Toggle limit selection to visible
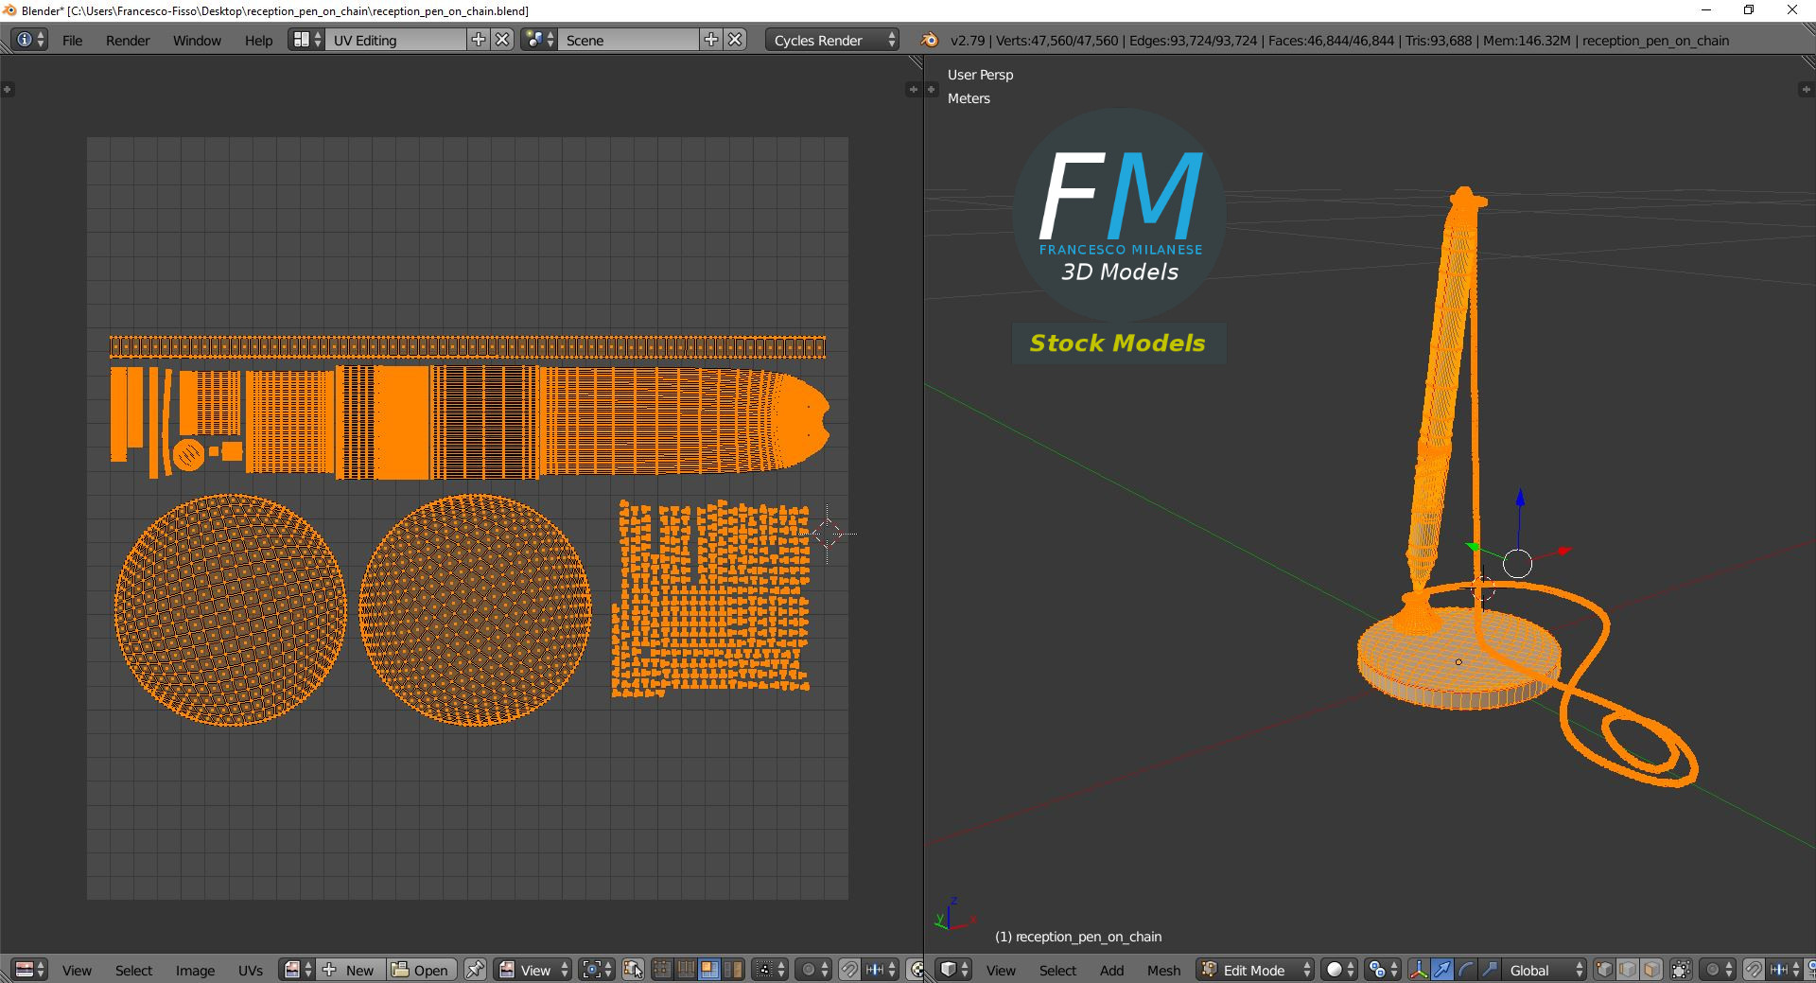 [1680, 970]
